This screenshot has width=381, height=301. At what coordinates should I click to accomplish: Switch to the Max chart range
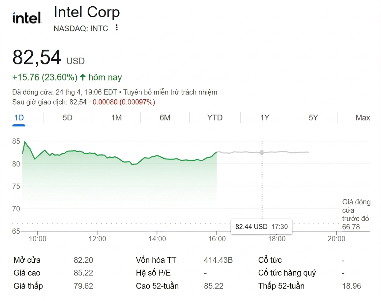pyautogui.click(x=363, y=118)
